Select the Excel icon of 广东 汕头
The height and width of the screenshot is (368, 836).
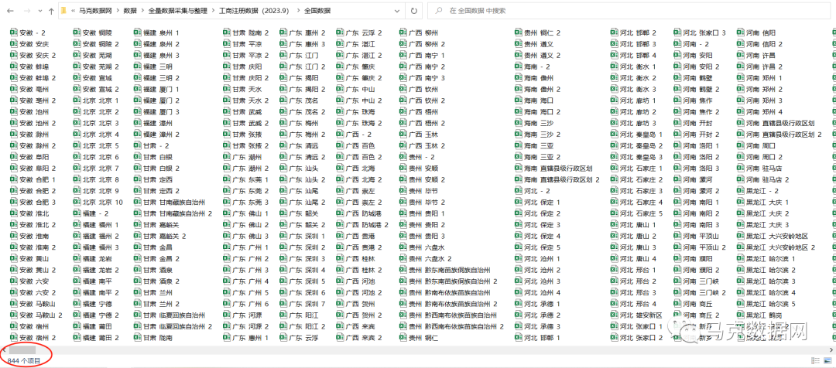[x=283, y=169]
